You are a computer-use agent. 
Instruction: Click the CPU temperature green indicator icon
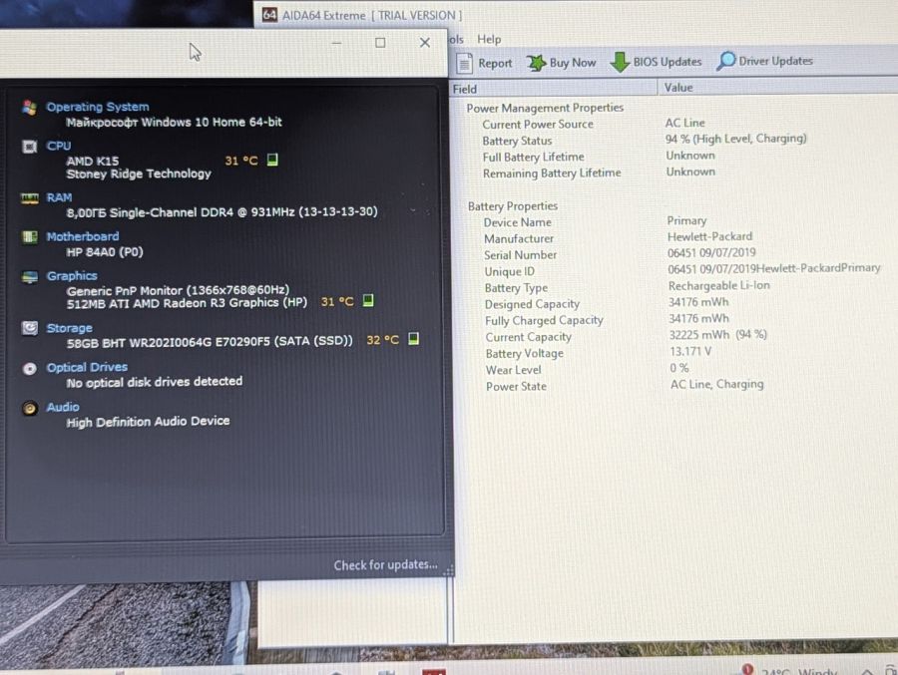[272, 160]
